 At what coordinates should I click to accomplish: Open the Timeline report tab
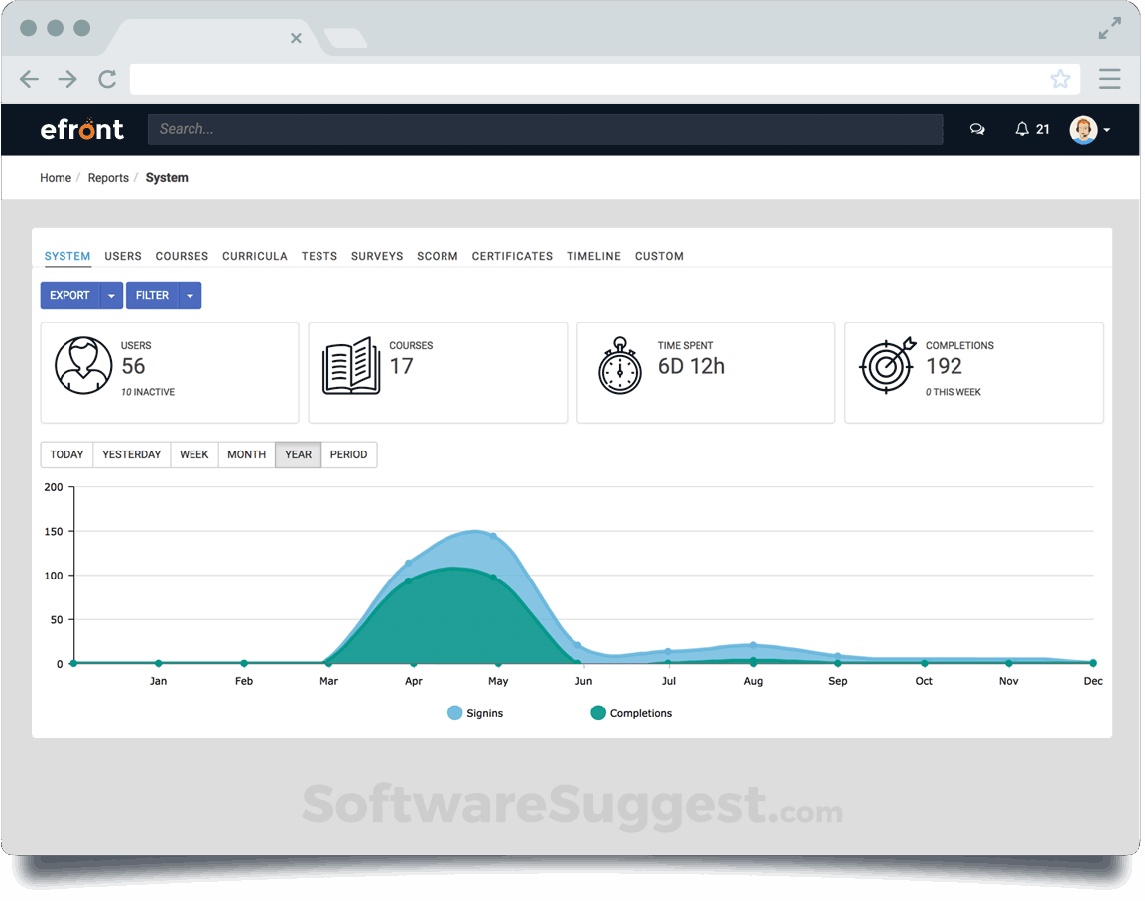pos(593,256)
